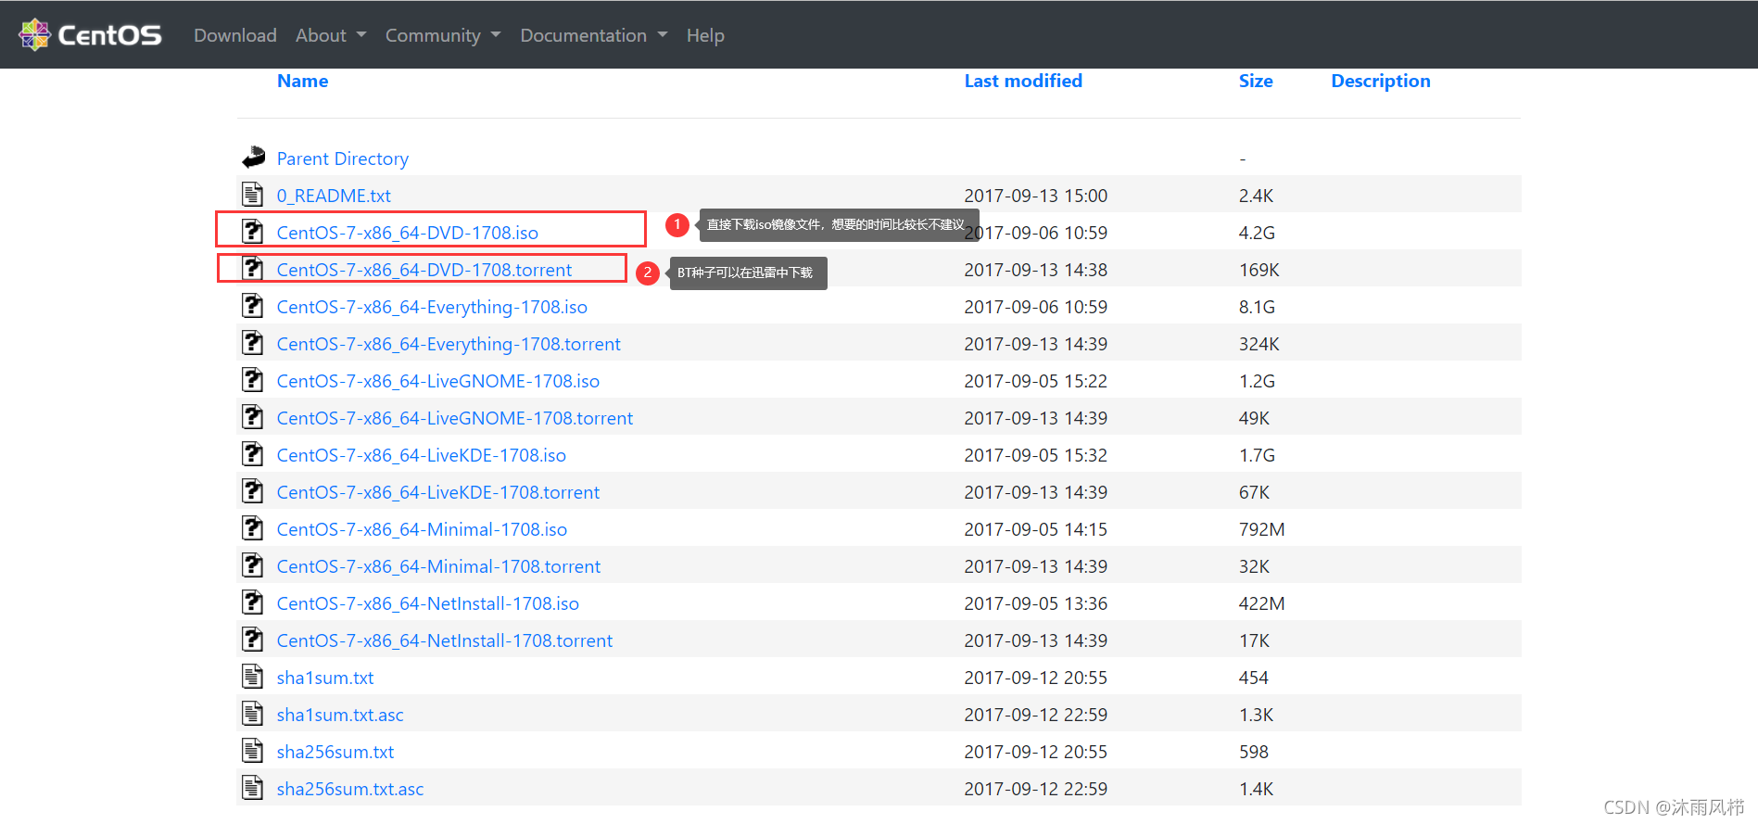
Task: Download CentOS-7-x86_64-Everything-1708.iso
Action: [432, 307]
